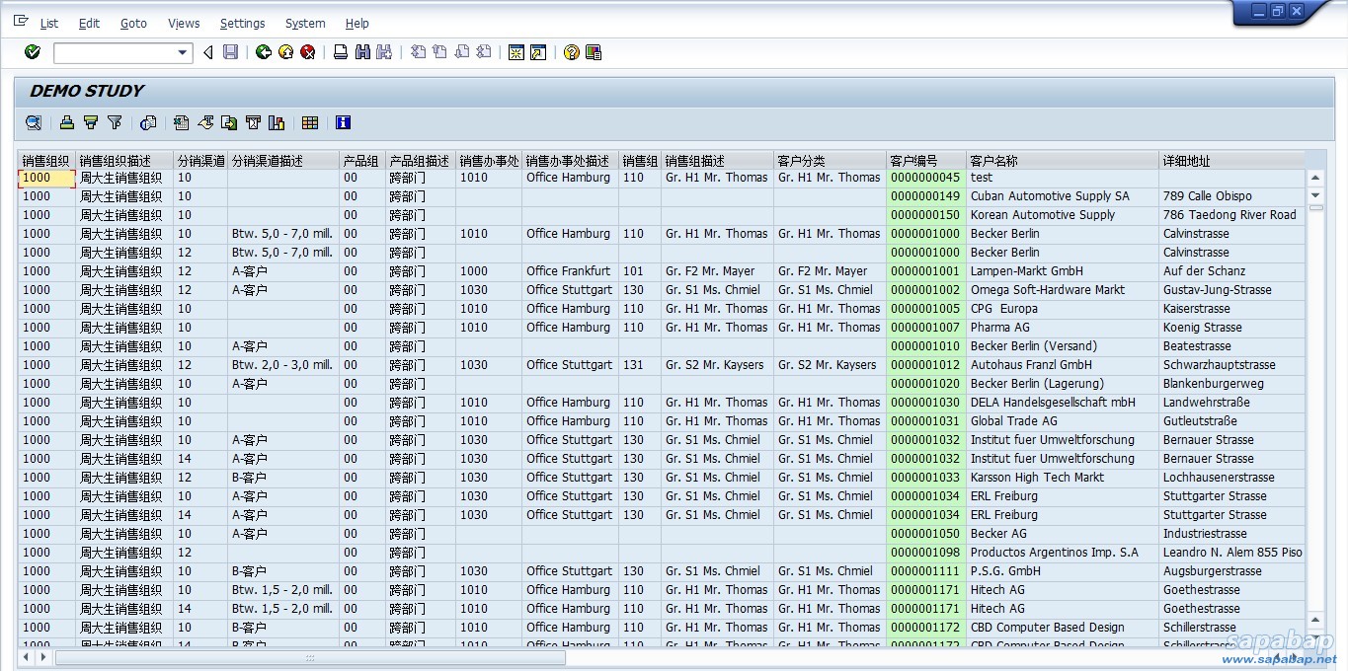Click the Lampen-Markt GmbH cell
The image size is (1348, 671).
pyautogui.click(x=1062, y=271)
